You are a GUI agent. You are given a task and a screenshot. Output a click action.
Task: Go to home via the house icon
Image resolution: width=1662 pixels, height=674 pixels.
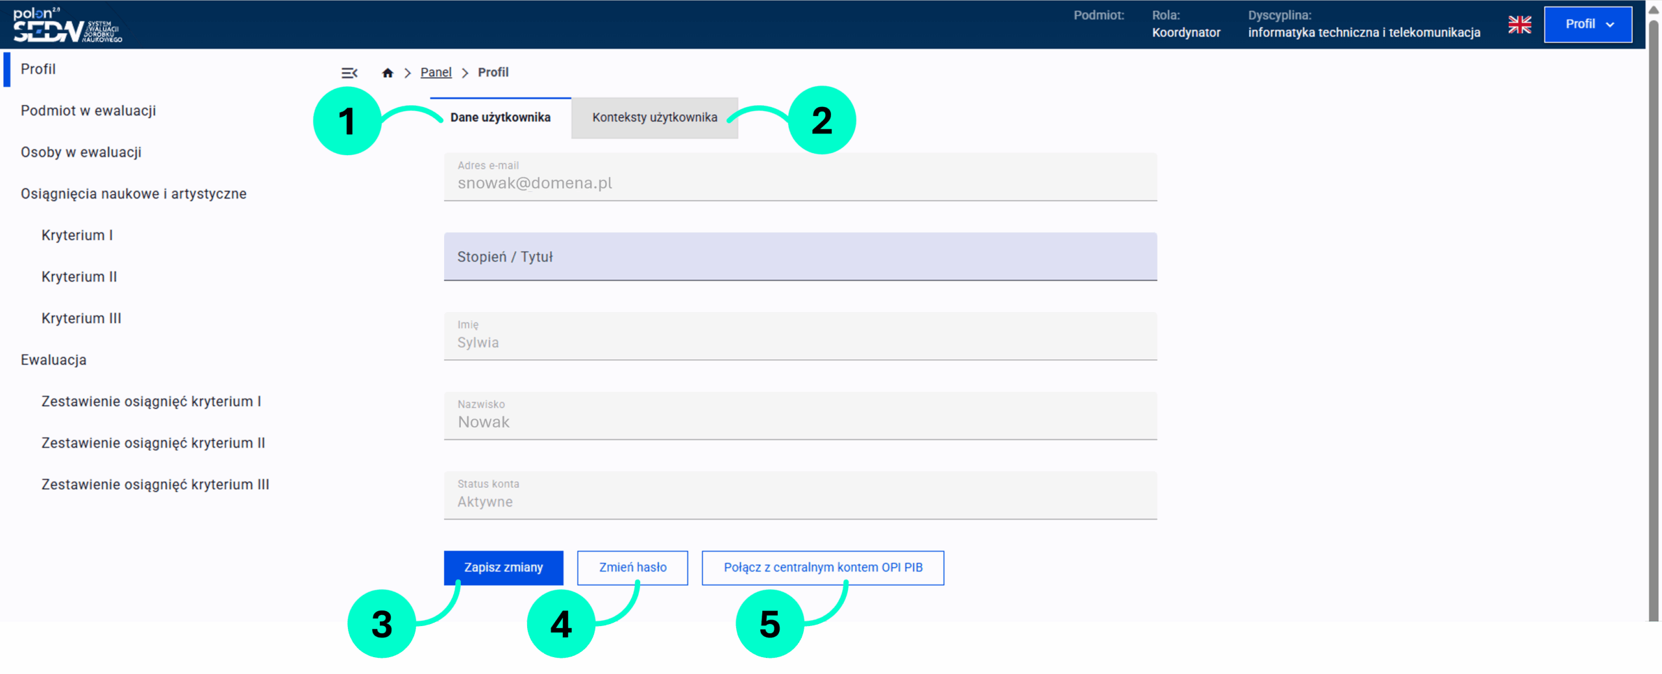[x=388, y=73]
